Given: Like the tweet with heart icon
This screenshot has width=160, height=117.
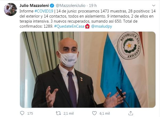Looking at the screenshot, I should 94,113.
